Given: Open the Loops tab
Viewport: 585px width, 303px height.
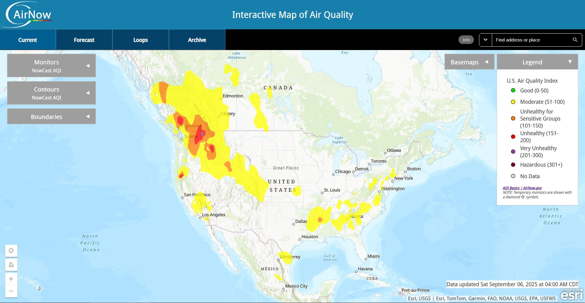Looking at the screenshot, I should 141,40.
